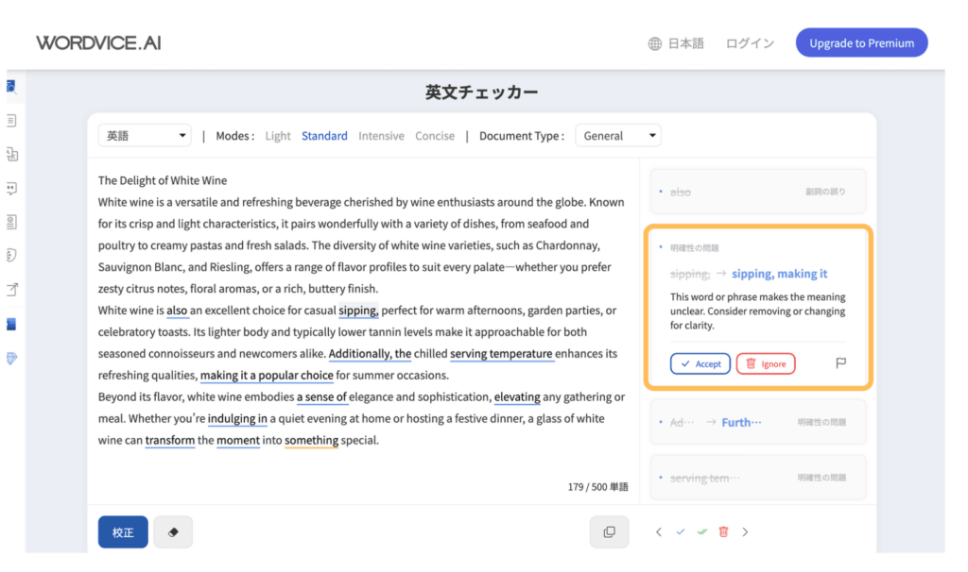Viewport: 968px width, 572px height.
Task: Click Upgrade to Premium
Action: coord(860,42)
